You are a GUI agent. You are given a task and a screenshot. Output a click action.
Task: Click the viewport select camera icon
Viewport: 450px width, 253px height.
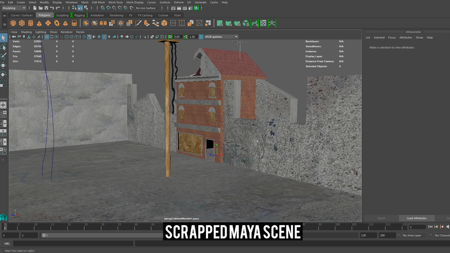point(14,37)
